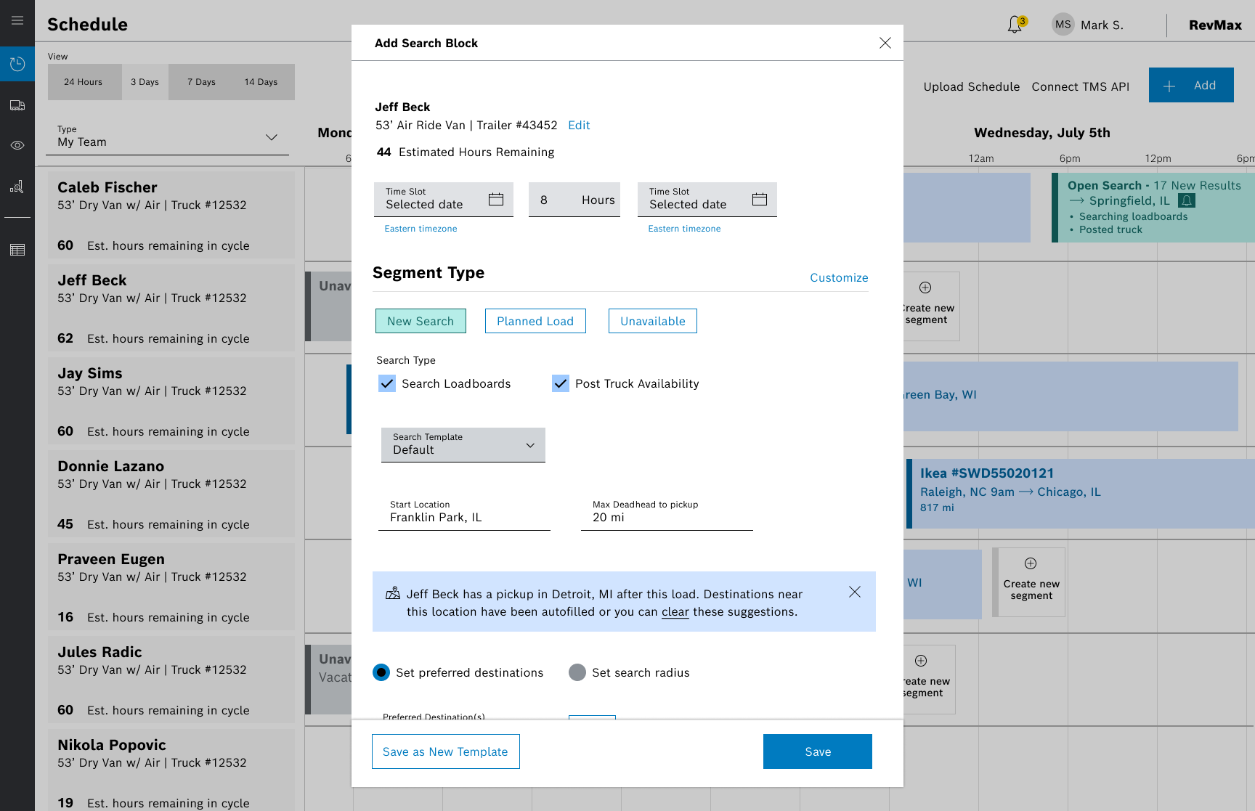
Task: Click Save as New Template button
Action: pyautogui.click(x=445, y=751)
